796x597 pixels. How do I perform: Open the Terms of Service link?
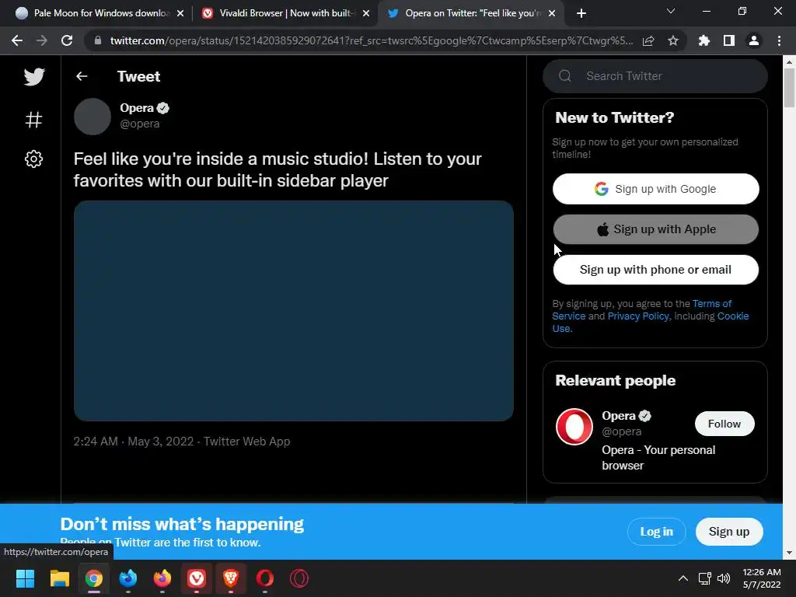click(x=712, y=304)
